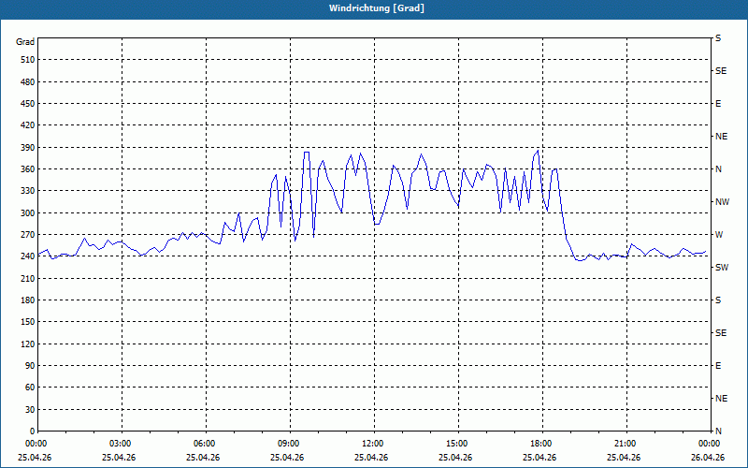Click the 15:00 time label

456,444
